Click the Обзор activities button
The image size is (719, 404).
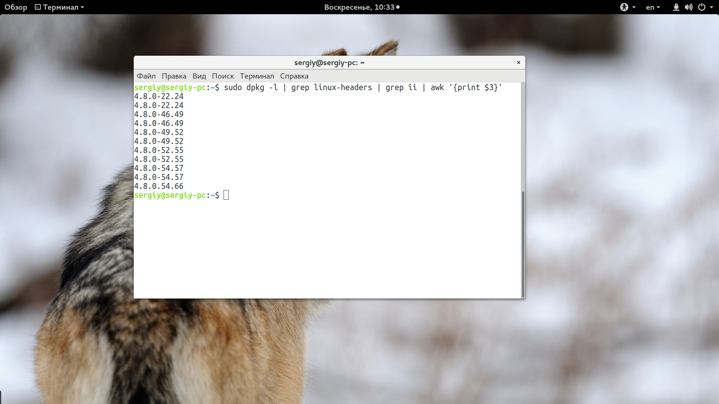pos(16,7)
